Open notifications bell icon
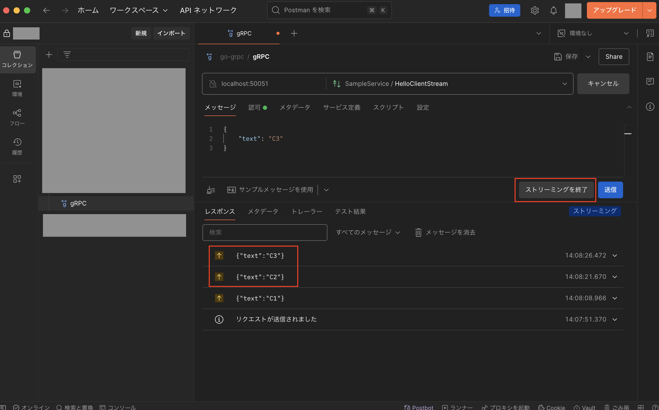This screenshot has width=659, height=410. (554, 10)
